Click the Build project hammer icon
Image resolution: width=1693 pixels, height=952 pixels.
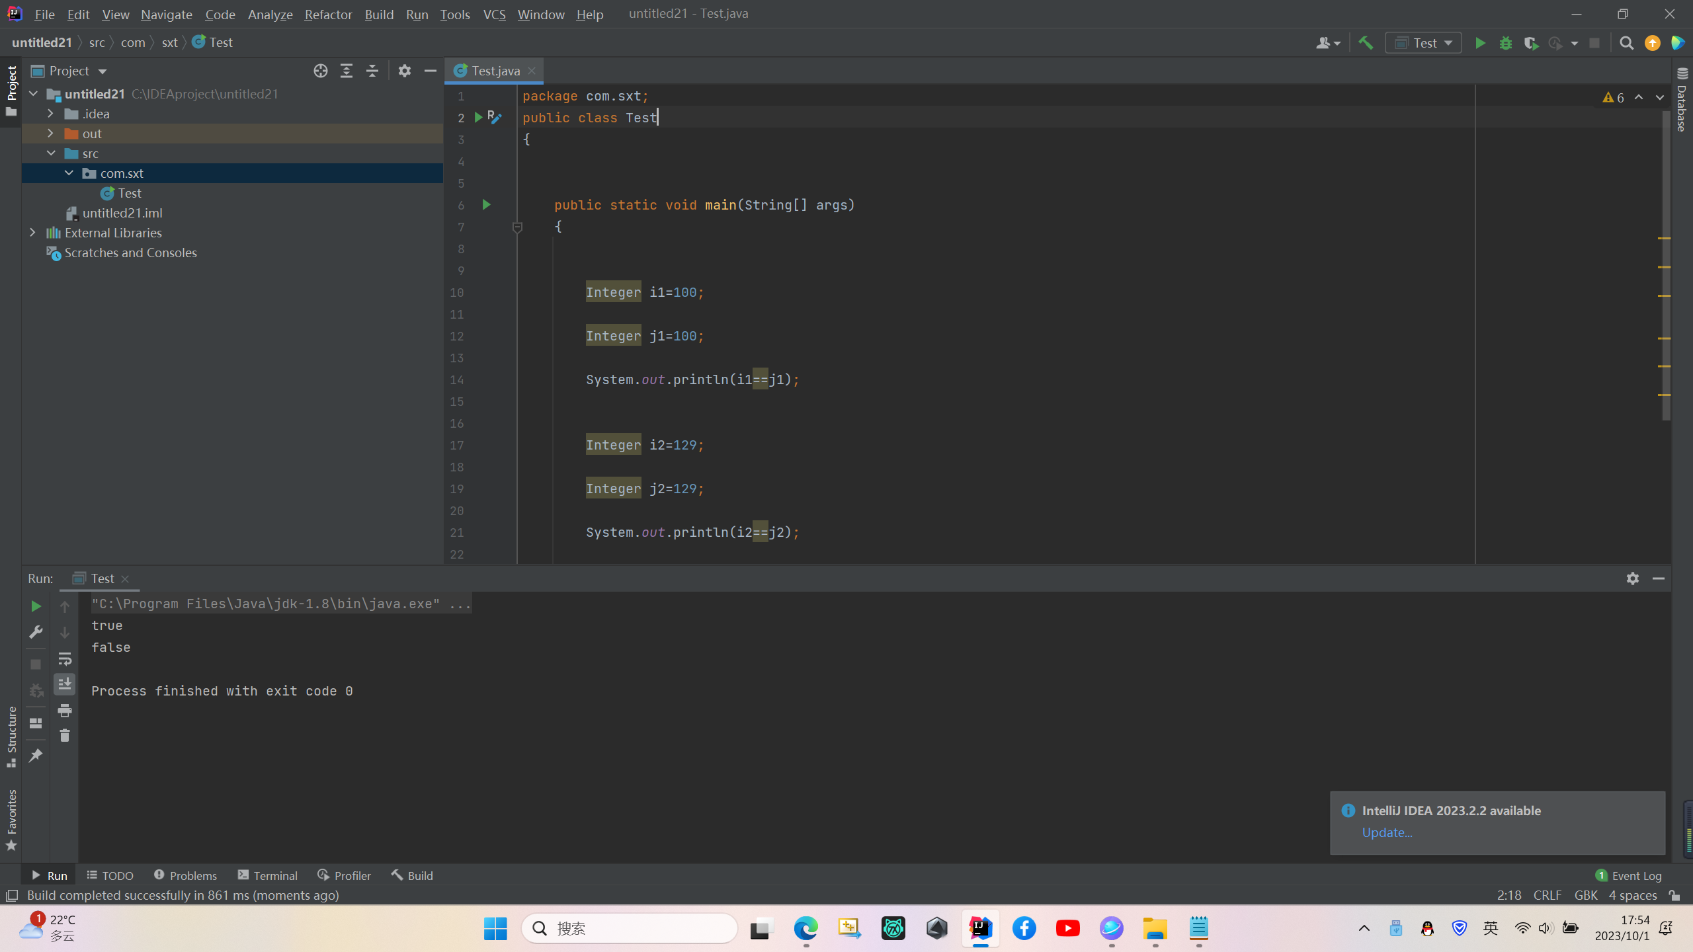click(1366, 43)
